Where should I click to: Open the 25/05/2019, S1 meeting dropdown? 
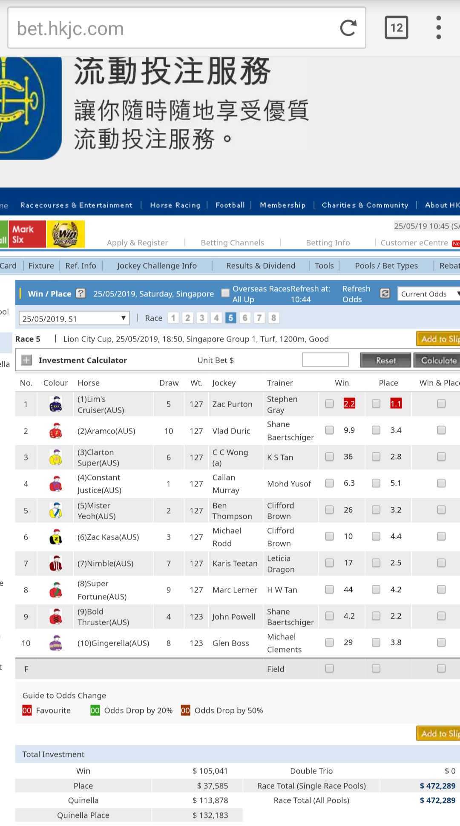pyautogui.click(x=74, y=318)
